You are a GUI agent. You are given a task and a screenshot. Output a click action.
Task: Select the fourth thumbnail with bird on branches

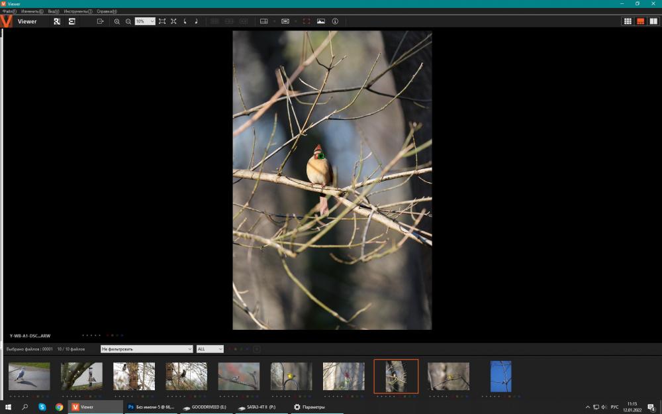click(x=186, y=376)
